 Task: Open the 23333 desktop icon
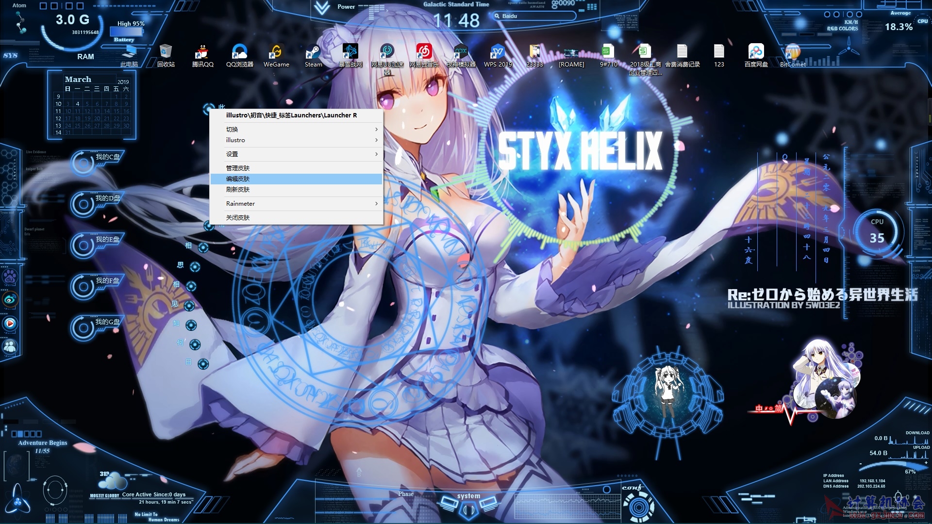pyautogui.click(x=534, y=55)
